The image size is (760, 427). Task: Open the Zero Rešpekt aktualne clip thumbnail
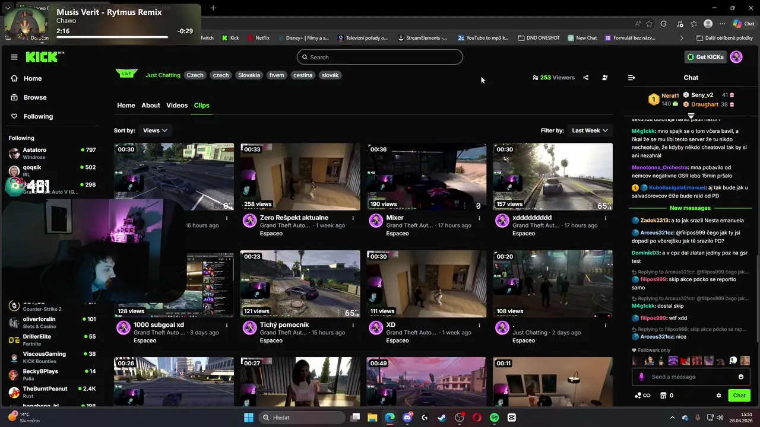(300, 177)
